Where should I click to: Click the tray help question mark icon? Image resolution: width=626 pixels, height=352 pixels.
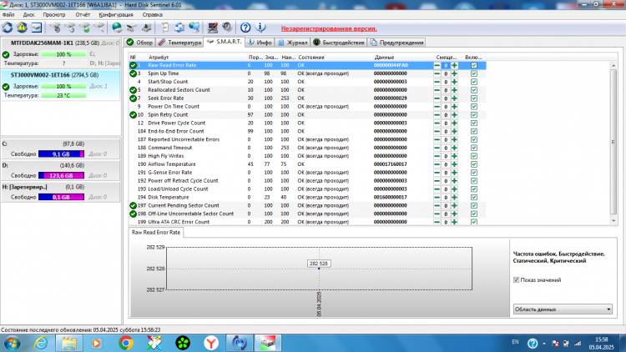coord(533,343)
